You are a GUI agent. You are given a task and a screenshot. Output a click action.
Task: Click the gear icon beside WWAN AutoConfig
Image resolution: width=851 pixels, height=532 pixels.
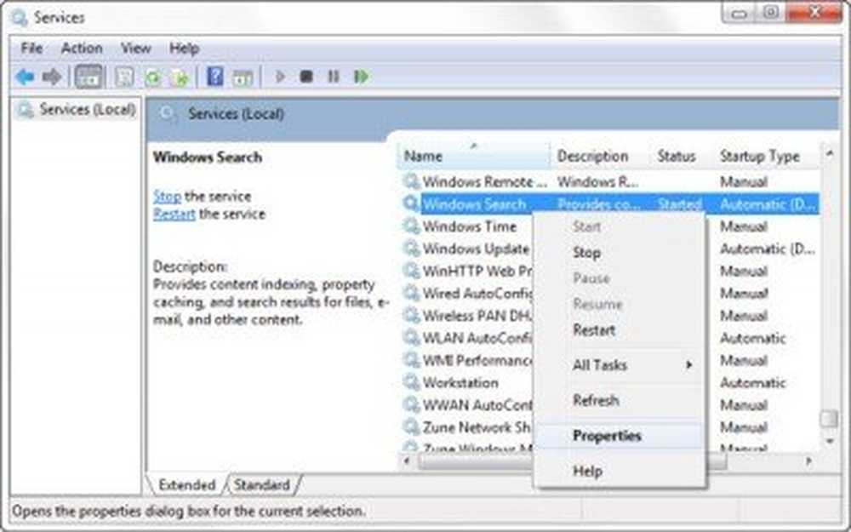click(412, 404)
